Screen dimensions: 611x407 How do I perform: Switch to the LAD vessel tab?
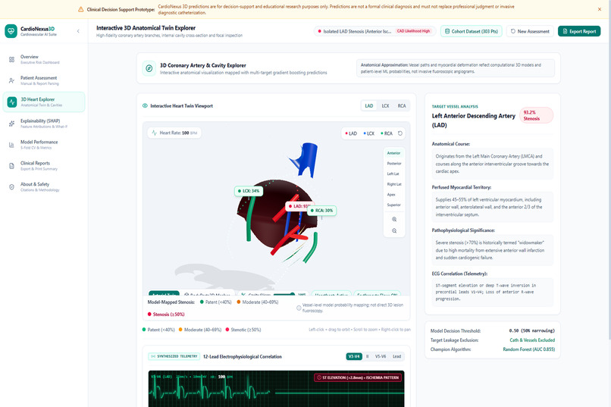[x=369, y=106]
